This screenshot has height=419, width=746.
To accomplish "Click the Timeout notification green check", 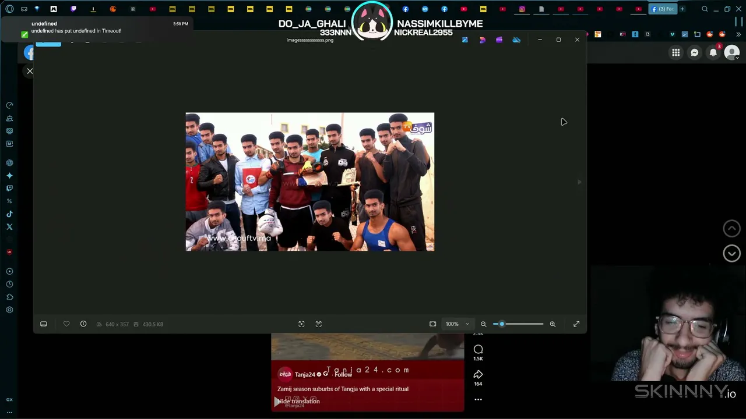I will coord(24,34).
